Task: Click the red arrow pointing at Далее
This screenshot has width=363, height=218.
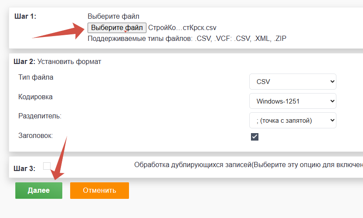Action: (x=60, y=158)
